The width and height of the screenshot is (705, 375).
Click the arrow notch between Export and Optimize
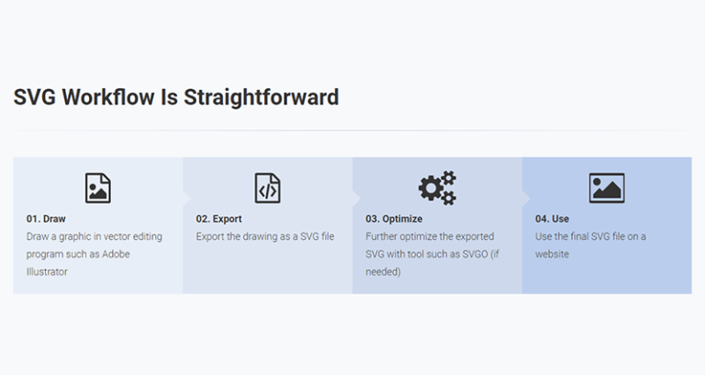pos(356,197)
